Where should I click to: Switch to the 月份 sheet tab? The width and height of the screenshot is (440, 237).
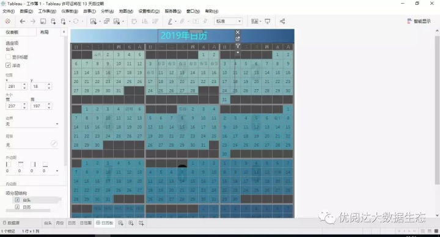pos(60,223)
